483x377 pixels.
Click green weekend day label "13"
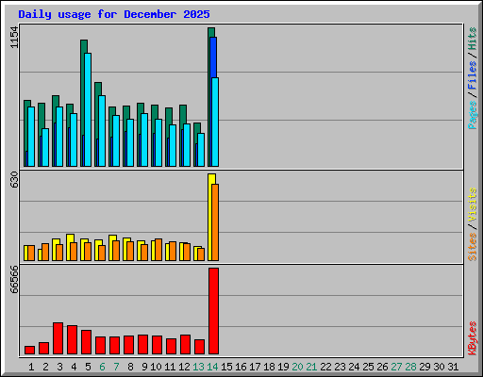click(x=198, y=367)
